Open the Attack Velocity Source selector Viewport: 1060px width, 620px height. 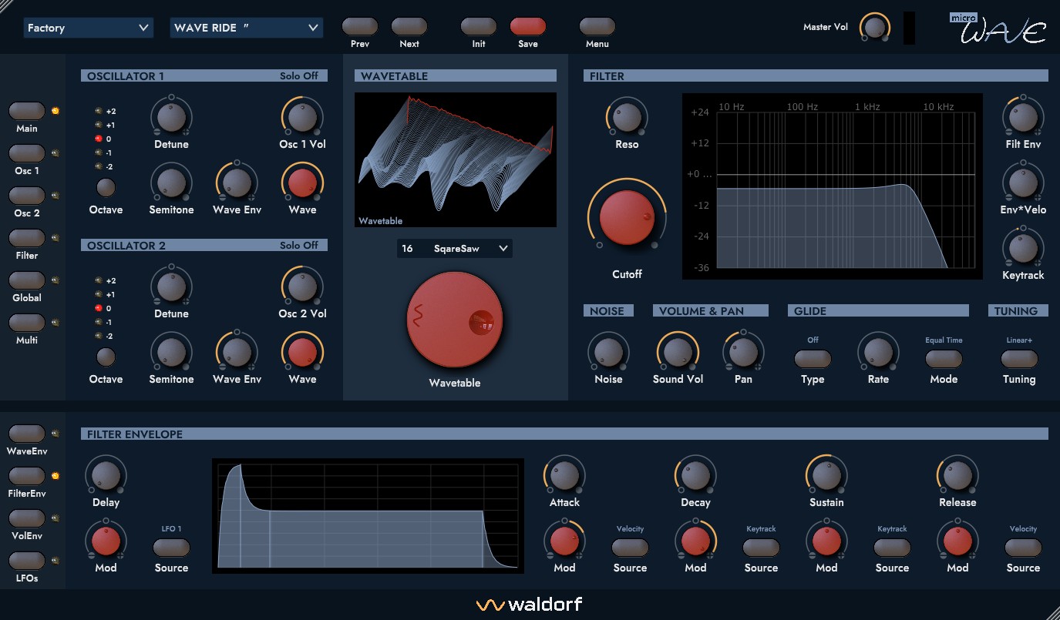630,548
